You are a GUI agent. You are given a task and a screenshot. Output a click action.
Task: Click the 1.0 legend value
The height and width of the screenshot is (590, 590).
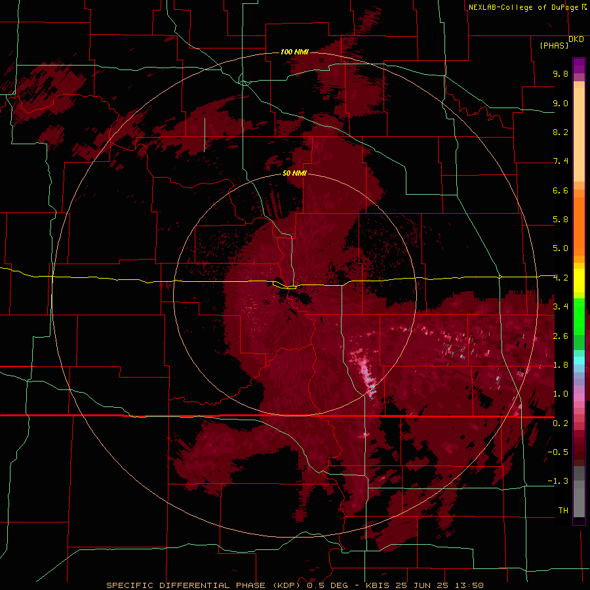point(560,394)
